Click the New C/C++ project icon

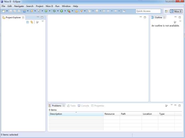32,11
